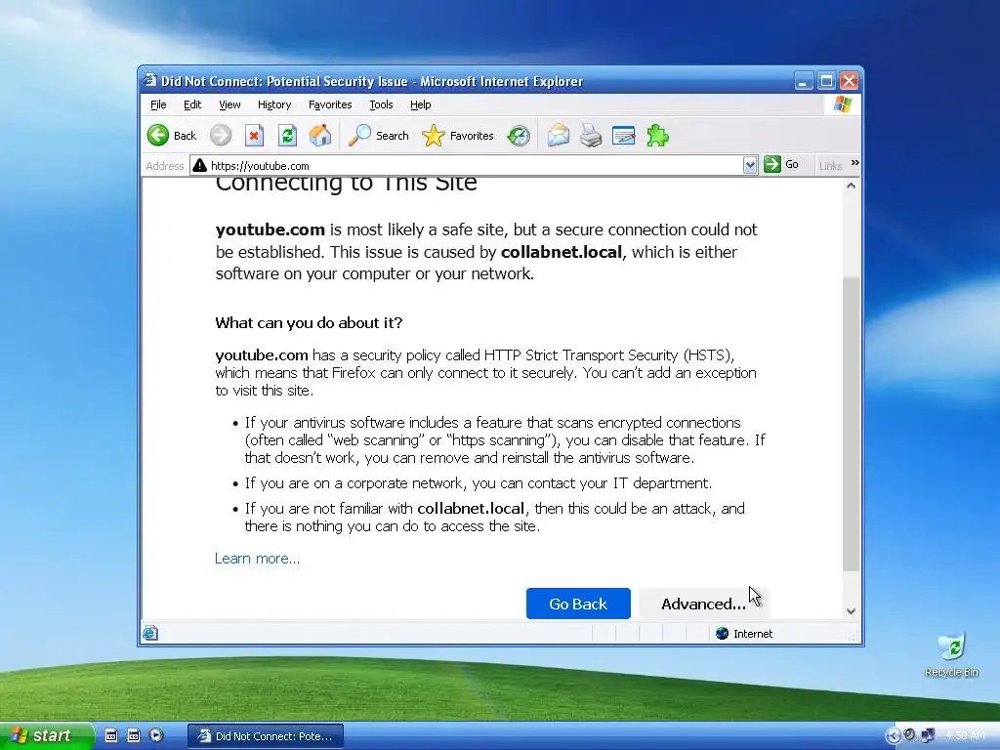
Task: Open the File menu
Action: 158,104
